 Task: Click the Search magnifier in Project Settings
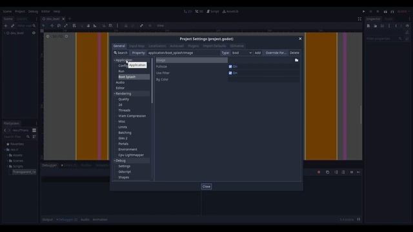tap(116, 53)
